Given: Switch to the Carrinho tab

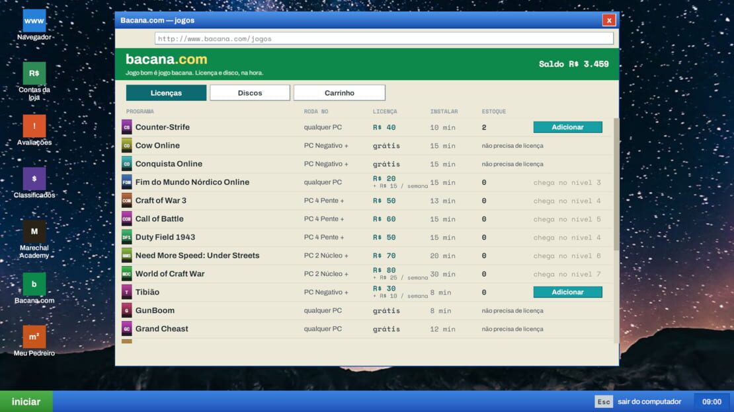Looking at the screenshot, I should coord(339,92).
